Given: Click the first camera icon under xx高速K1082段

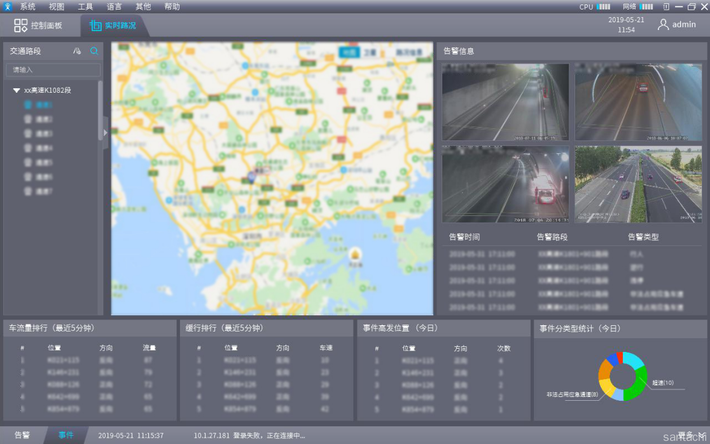Looking at the screenshot, I should (28, 105).
